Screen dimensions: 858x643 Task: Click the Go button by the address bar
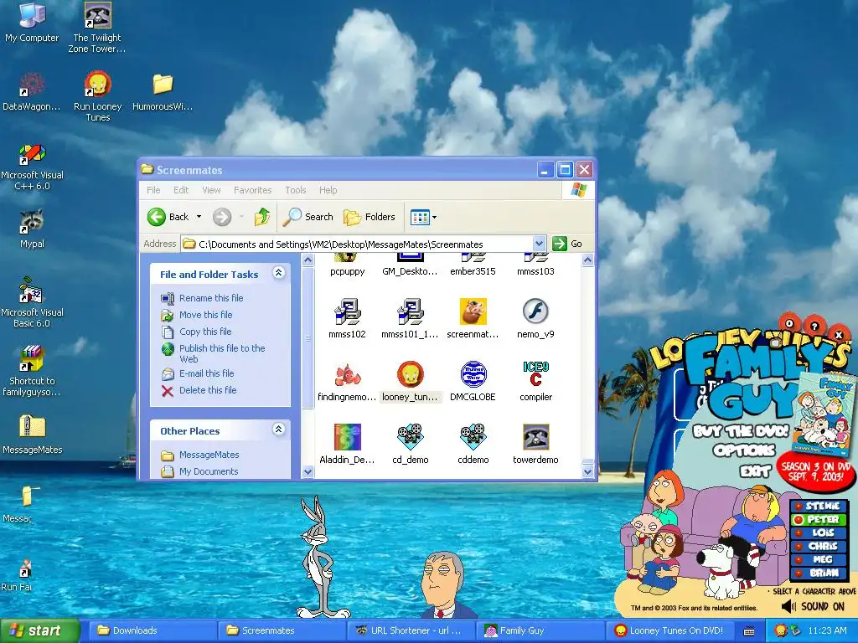pos(567,244)
